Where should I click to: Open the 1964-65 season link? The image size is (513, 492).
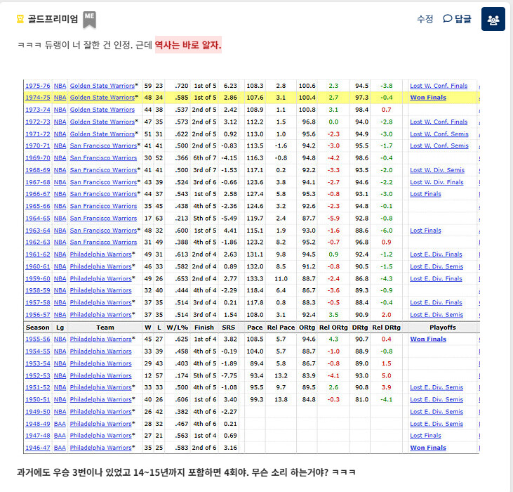[x=38, y=219]
